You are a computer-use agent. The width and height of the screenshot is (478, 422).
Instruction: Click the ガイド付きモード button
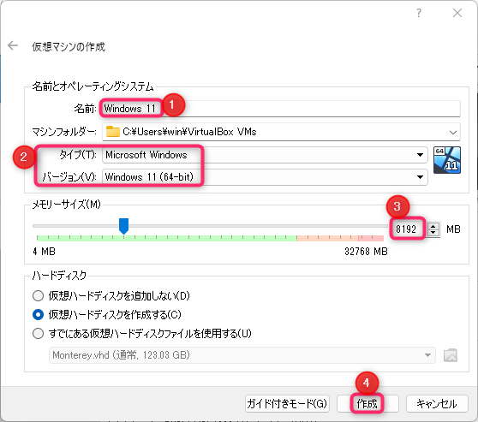coord(287,404)
